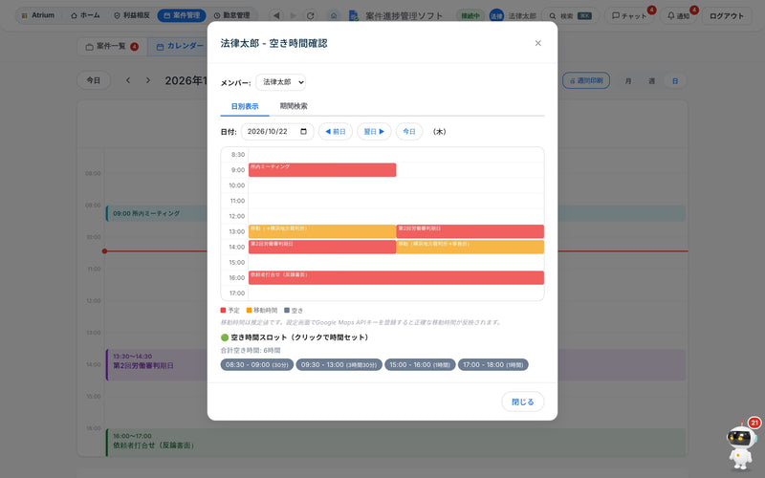Select the orange 移動 block at 13:00
765x478 pixels.
tap(322, 231)
